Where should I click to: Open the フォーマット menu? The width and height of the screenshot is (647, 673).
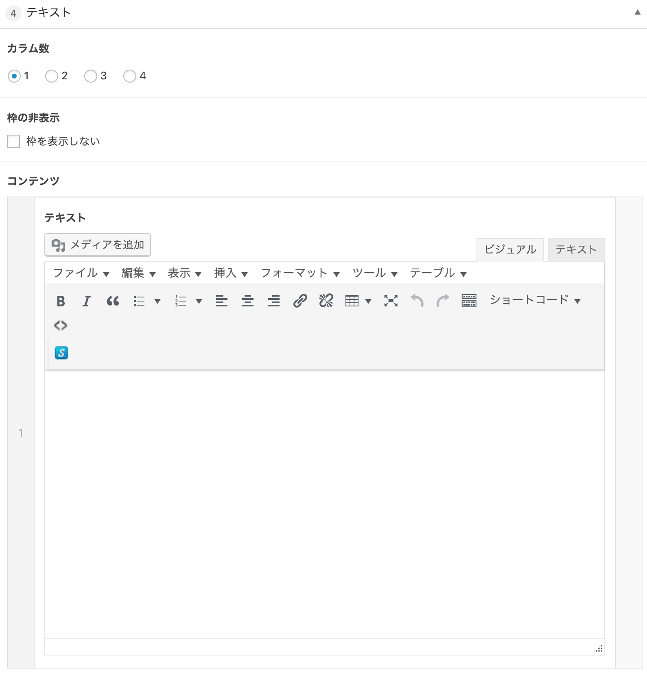point(300,273)
